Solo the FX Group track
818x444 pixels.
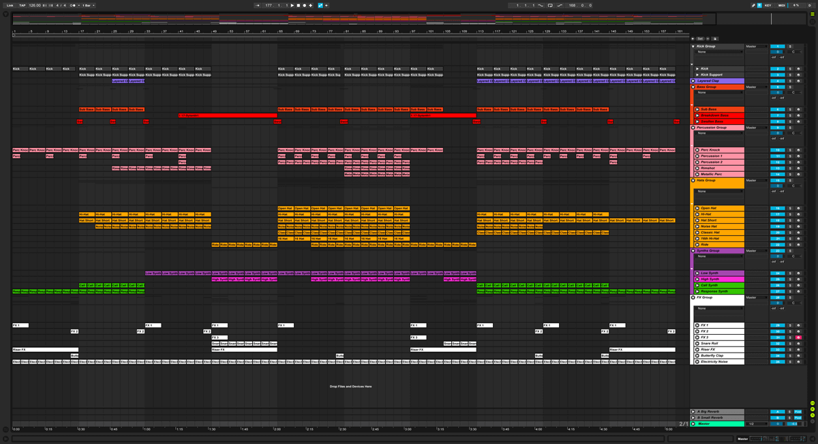[791, 297]
